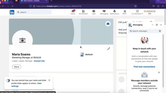View Notifications bell
166x93 pixels.
[114, 12]
